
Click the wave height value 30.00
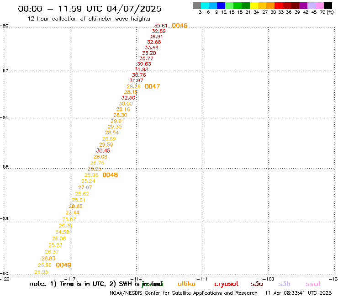(x=126, y=104)
